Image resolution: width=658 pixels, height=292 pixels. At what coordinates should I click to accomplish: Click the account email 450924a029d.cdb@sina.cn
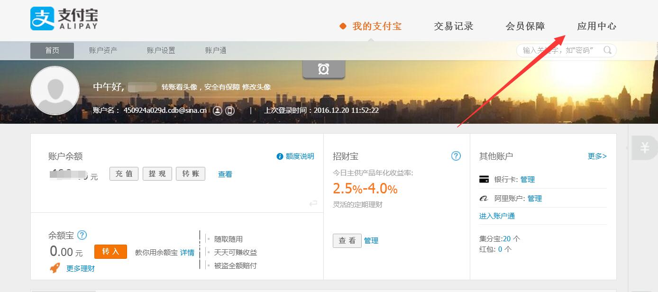[165, 110]
